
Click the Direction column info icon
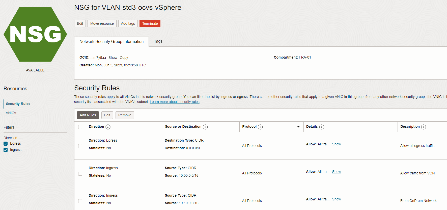click(x=108, y=127)
